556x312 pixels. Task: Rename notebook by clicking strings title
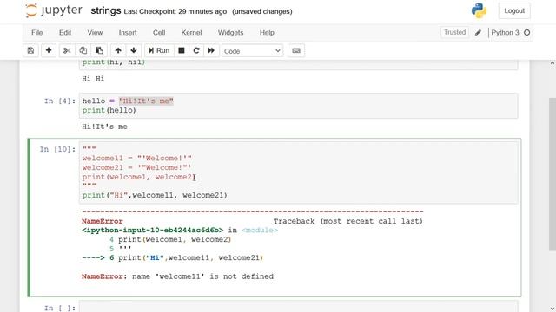(106, 10)
